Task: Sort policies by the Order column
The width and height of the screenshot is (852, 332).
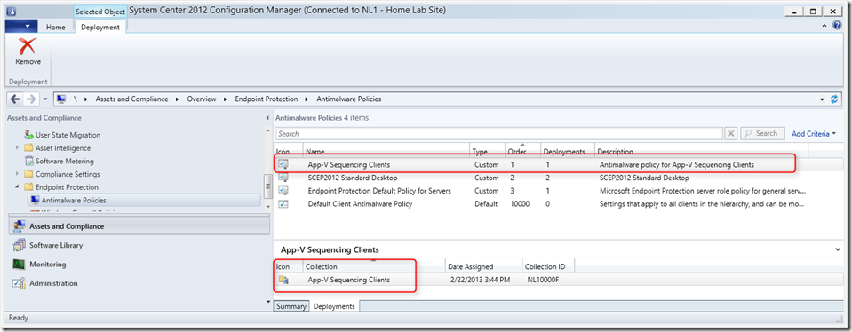Action: pyautogui.click(x=522, y=151)
